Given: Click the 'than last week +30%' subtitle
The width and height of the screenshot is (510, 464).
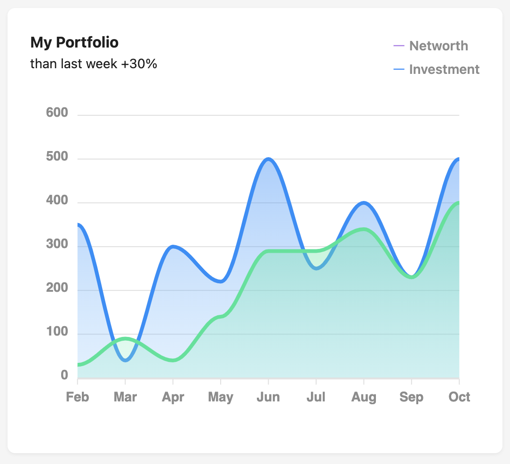Looking at the screenshot, I should click(94, 64).
